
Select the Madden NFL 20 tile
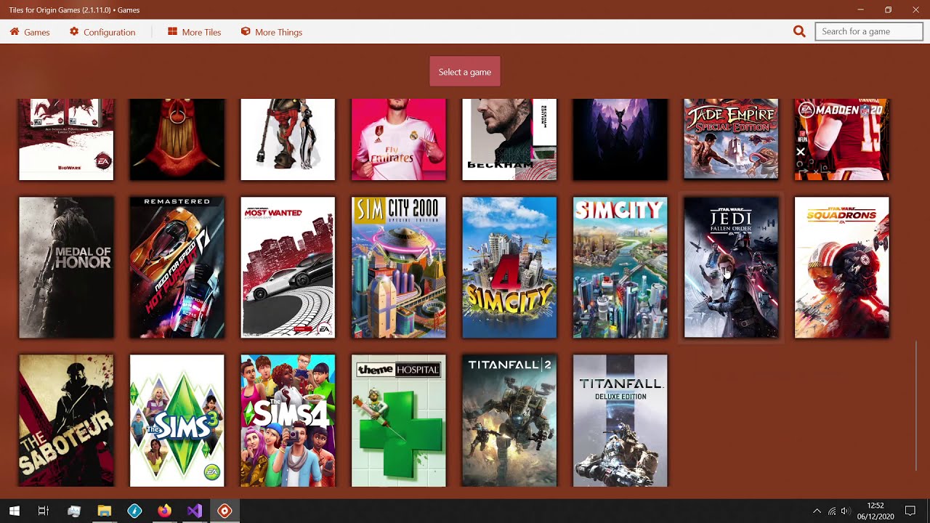pyautogui.click(x=842, y=139)
